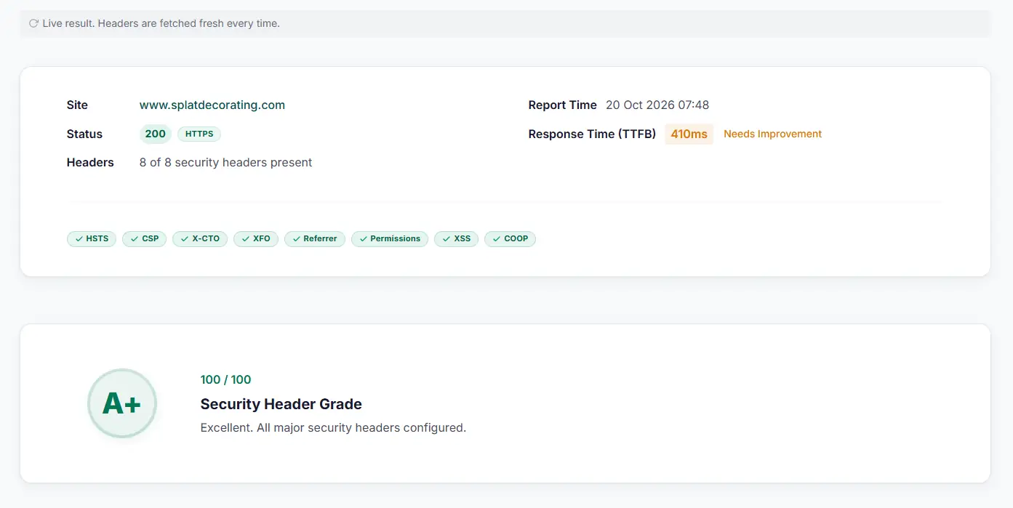Click the Security Header Grade heading
1013x508 pixels.
pyautogui.click(x=281, y=404)
